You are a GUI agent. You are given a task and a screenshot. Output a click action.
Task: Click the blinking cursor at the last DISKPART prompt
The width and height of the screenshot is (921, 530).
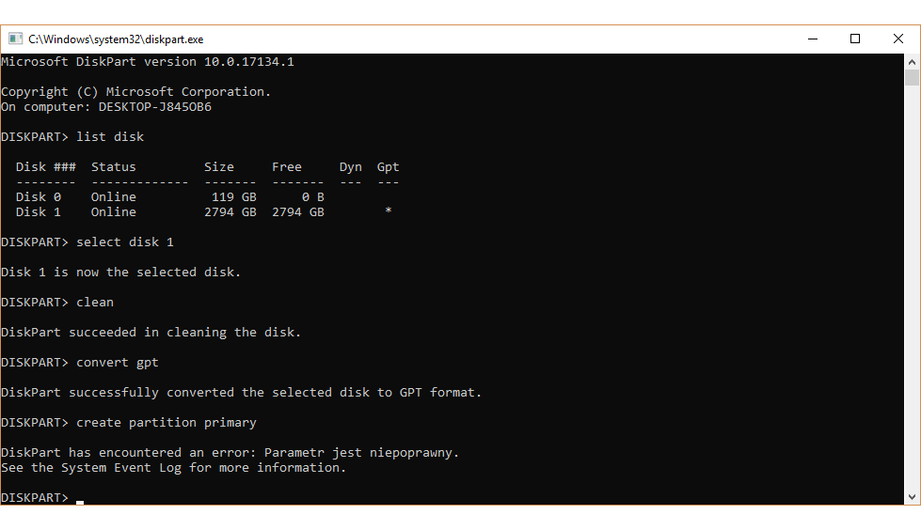[80, 502]
